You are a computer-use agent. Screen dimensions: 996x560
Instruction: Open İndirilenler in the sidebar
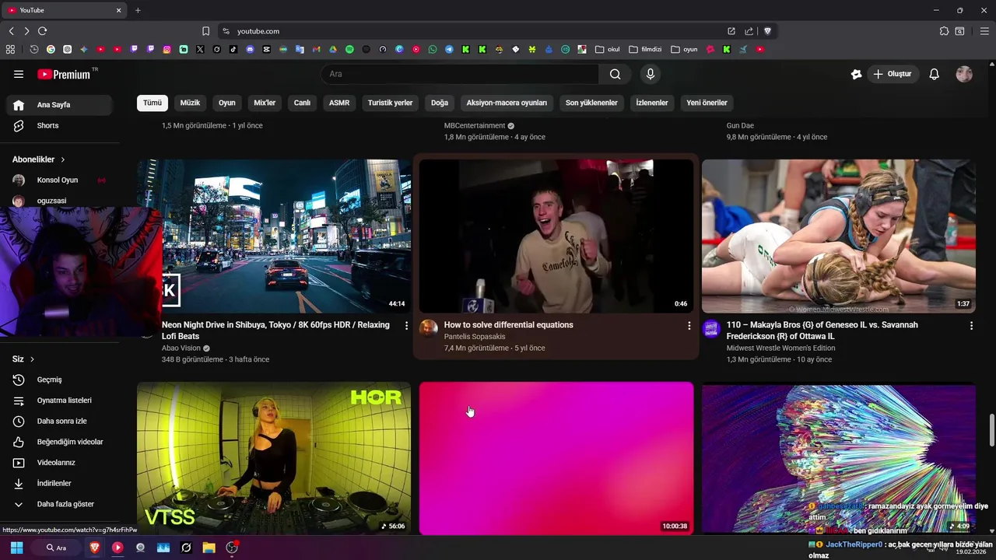point(60,483)
